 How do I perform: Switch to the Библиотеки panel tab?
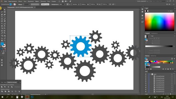[x=153, y=56]
